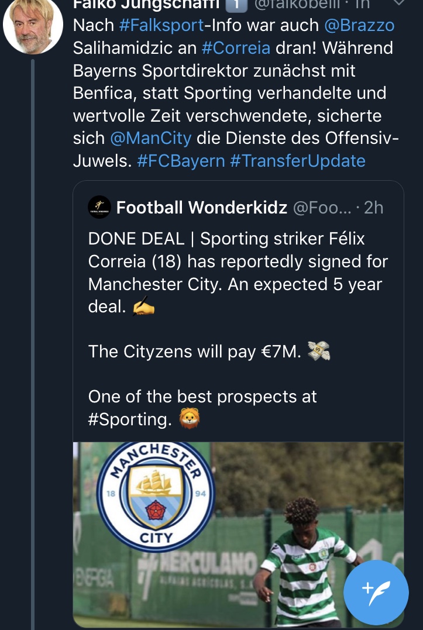Visit the @Brazzo mention
Image resolution: width=423 pixels, height=630 pixels.
(358, 26)
